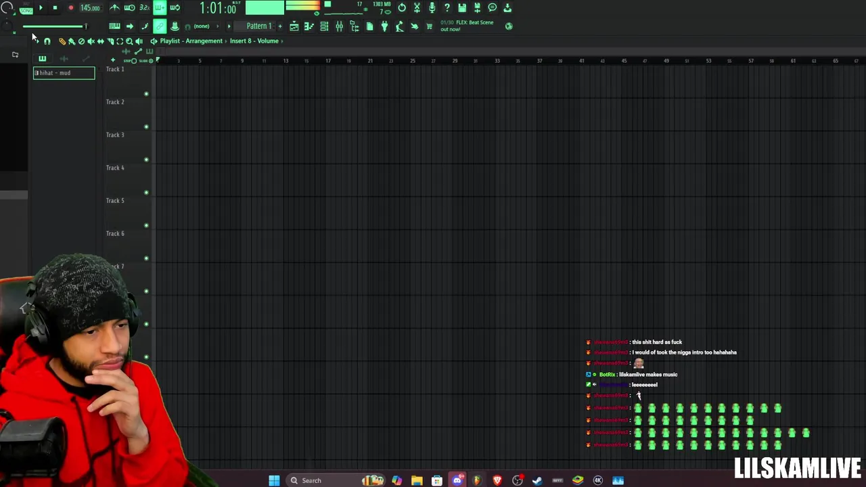Image resolution: width=866 pixels, height=487 pixels.
Task: Open the Channel rack icon
Action: (x=324, y=26)
